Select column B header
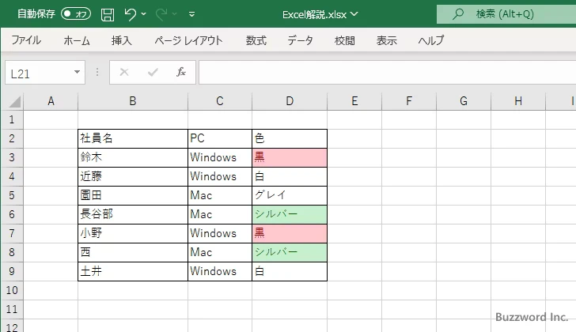Image resolution: width=576 pixels, height=332 pixels. [x=133, y=101]
